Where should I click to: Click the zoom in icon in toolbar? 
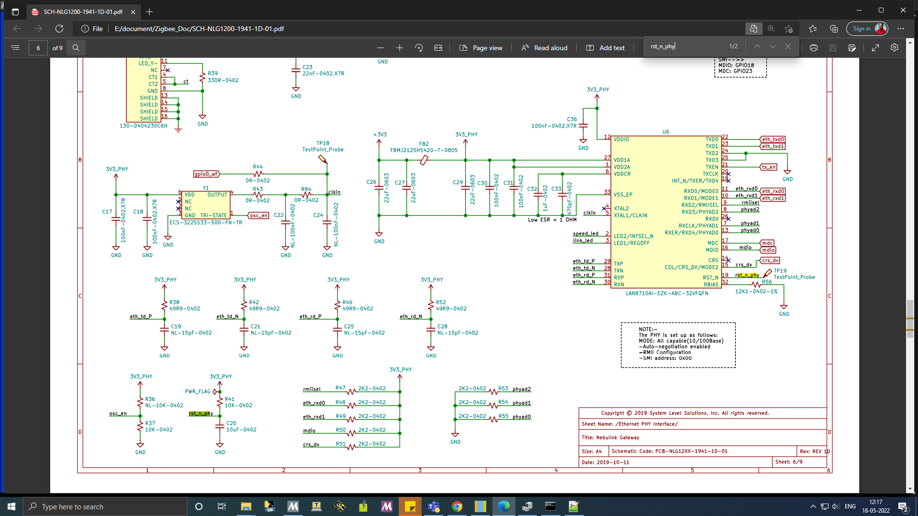(399, 47)
